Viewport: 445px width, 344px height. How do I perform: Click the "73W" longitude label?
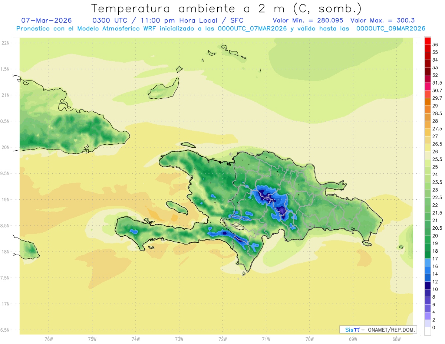pos(179,339)
